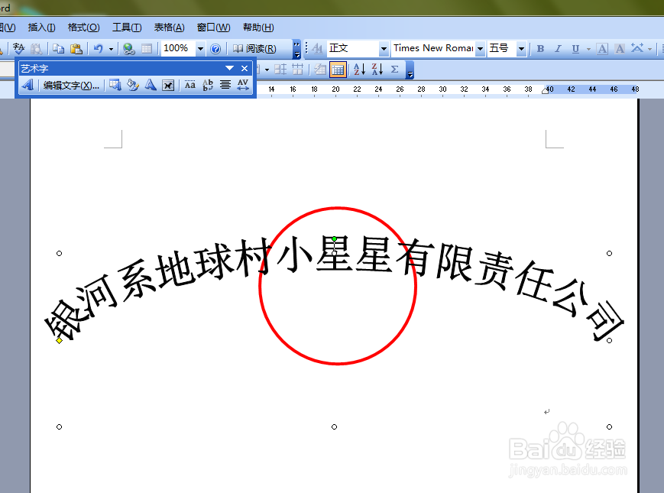Viewport: 664px width, 493px height.
Task: Switch WordArt to vertical text
Action: point(208,85)
